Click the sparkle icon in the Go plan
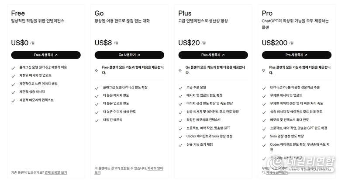This screenshot has width=345, height=182. pos(97,70)
